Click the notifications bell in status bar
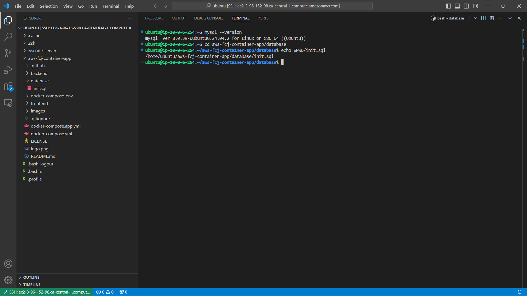This screenshot has height=296, width=527. tap(520, 292)
